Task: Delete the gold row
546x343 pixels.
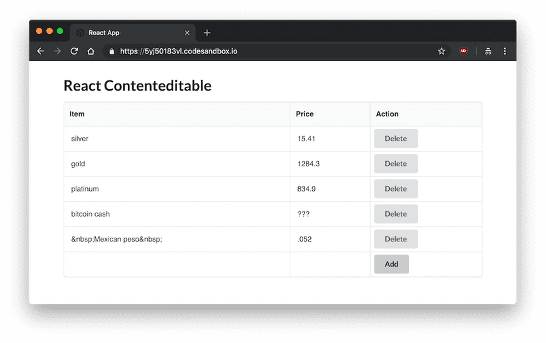Action: (396, 164)
